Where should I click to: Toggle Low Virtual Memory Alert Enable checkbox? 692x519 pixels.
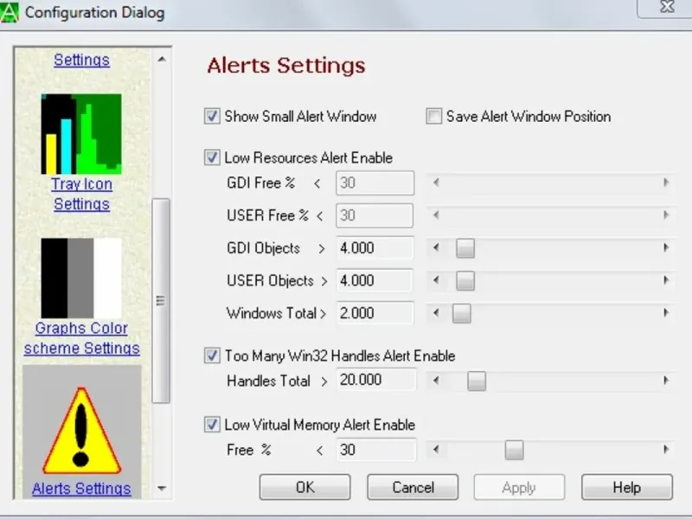coord(212,424)
